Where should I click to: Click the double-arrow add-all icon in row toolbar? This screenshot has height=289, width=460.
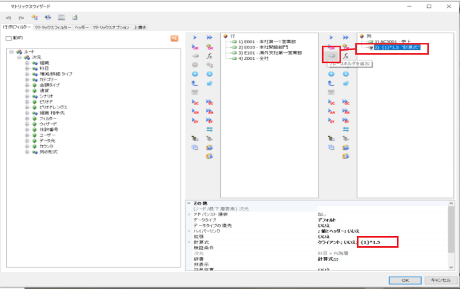coord(209,37)
